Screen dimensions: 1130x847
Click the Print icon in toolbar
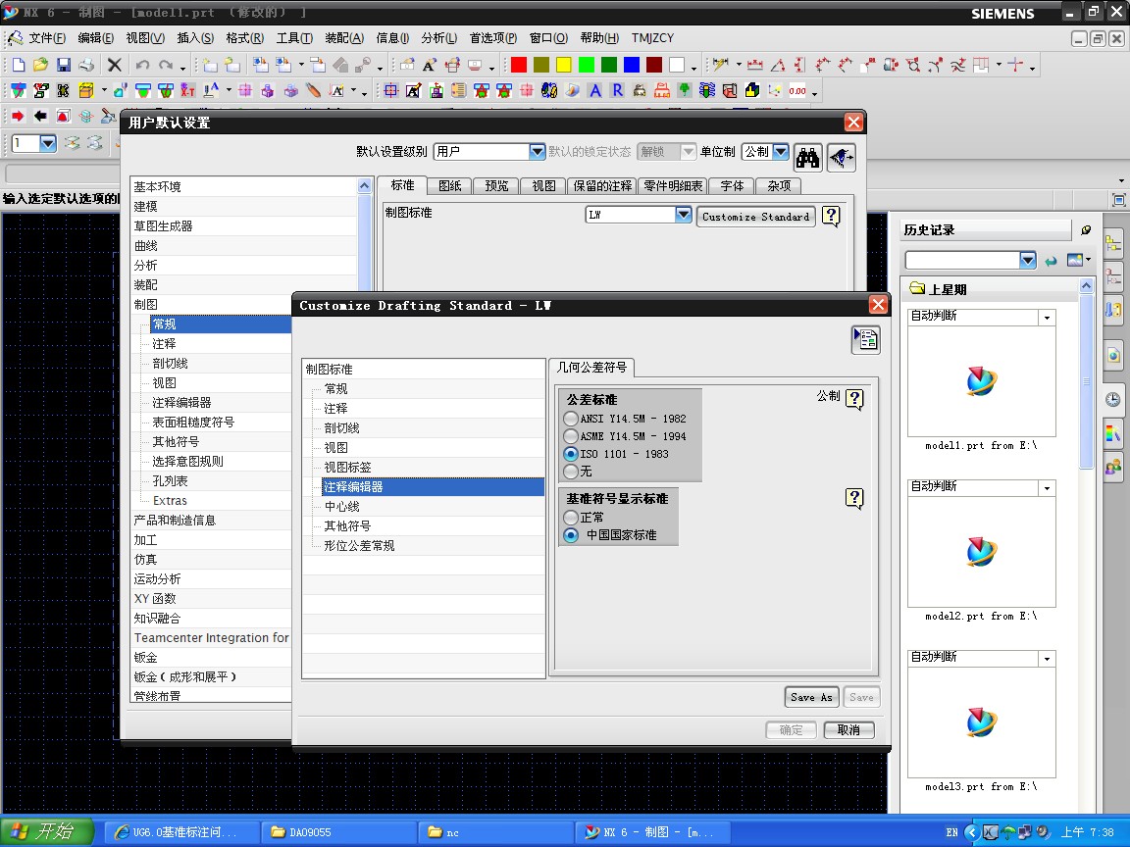86,66
